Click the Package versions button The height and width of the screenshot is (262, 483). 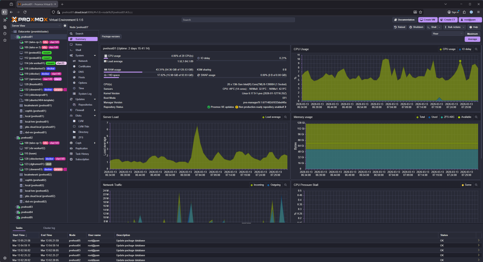tap(111, 37)
